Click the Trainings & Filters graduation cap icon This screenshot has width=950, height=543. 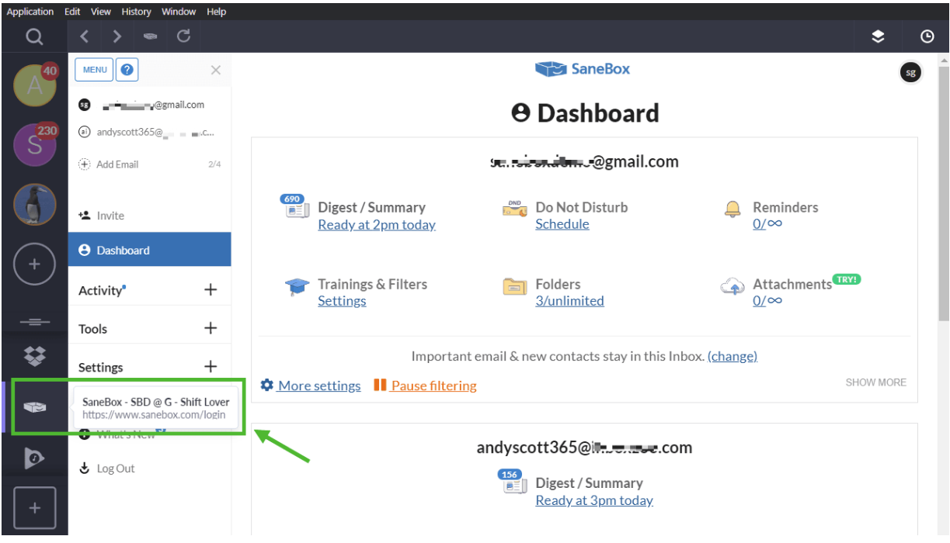tap(298, 288)
